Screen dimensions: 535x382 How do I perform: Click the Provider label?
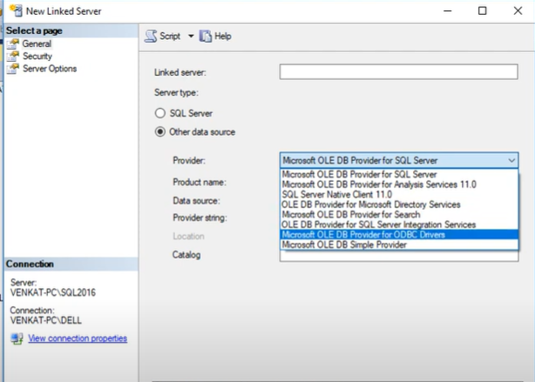pos(189,160)
